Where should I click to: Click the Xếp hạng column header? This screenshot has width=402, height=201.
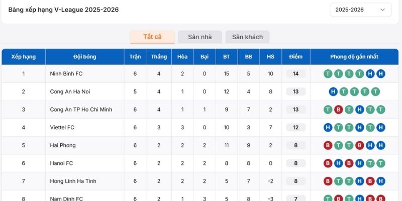click(x=24, y=57)
